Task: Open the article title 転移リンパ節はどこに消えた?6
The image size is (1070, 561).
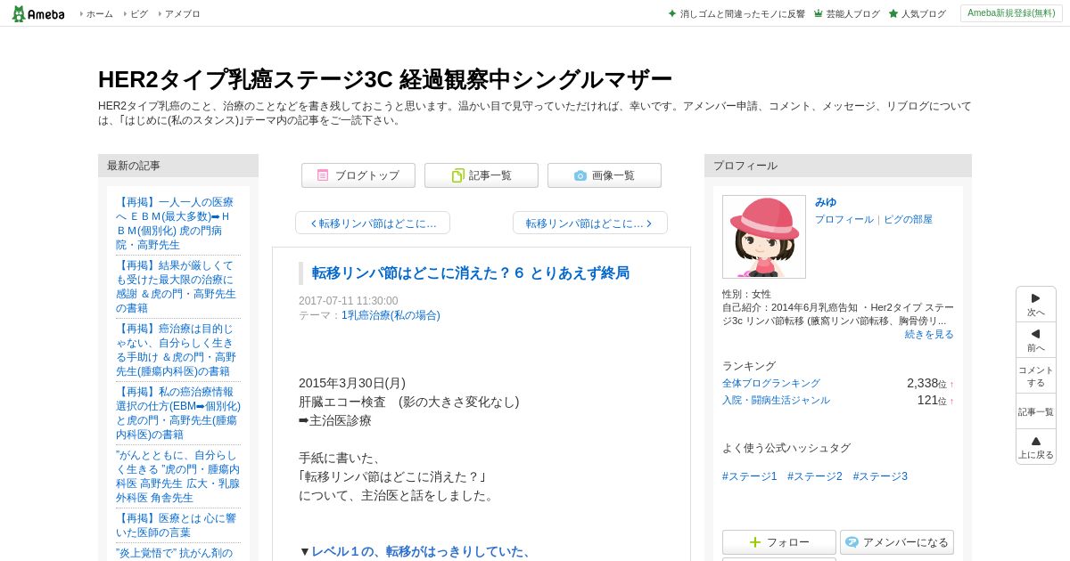Action: 471,272
